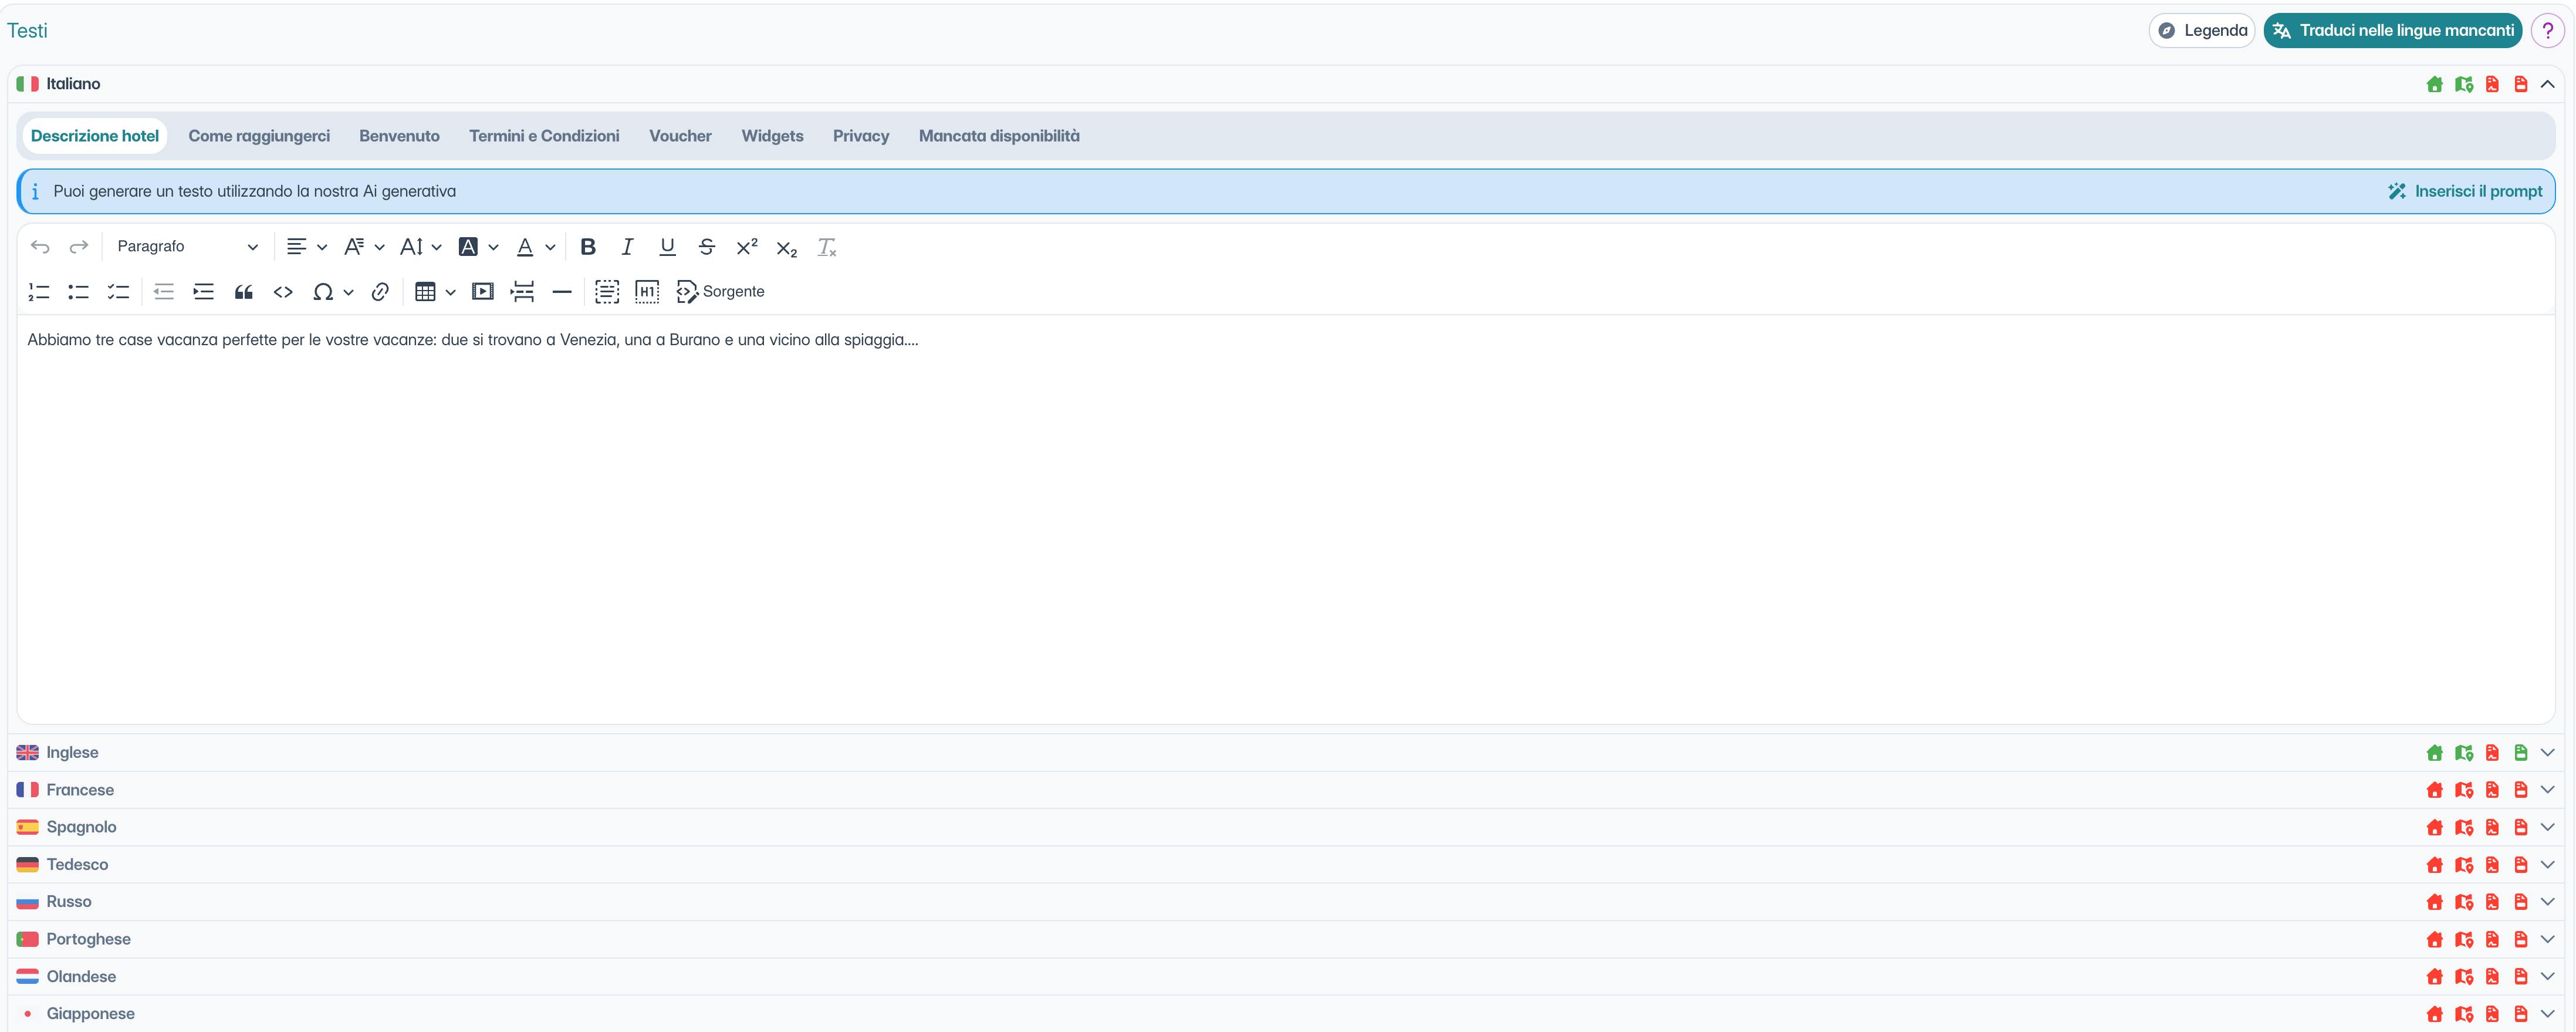The height and width of the screenshot is (1032, 2576).
Task: Switch to the Come raggiungerci tab
Action: pos(259,136)
